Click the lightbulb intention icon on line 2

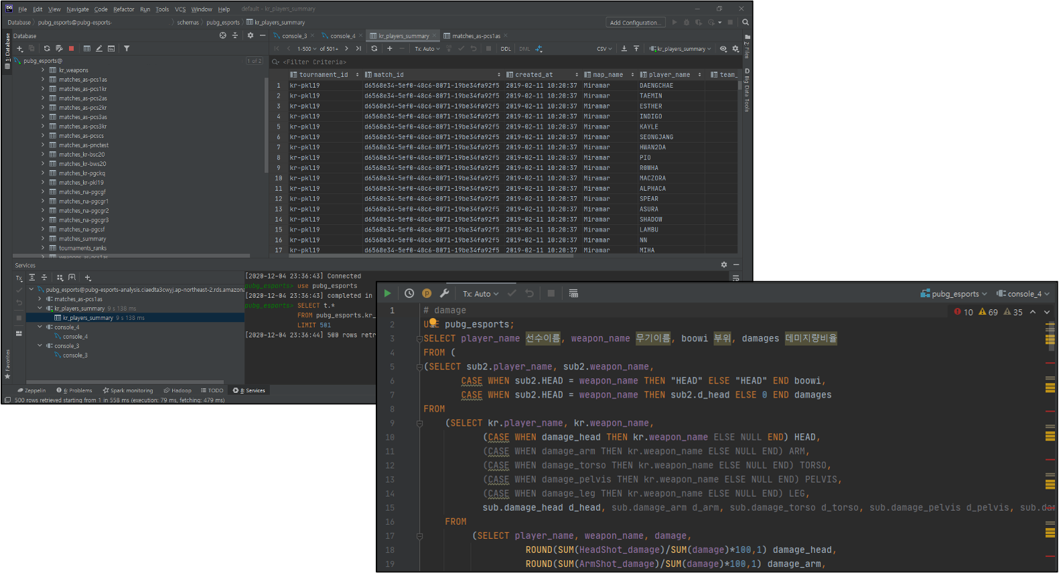tap(433, 323)
